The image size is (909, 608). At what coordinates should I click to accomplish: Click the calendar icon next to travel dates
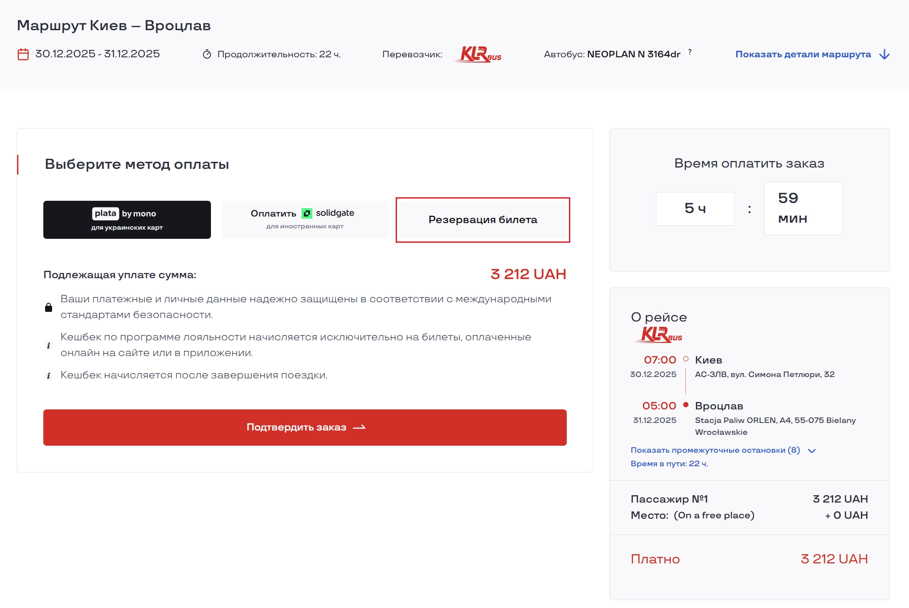pyautogui.click(x=23, y=54)
